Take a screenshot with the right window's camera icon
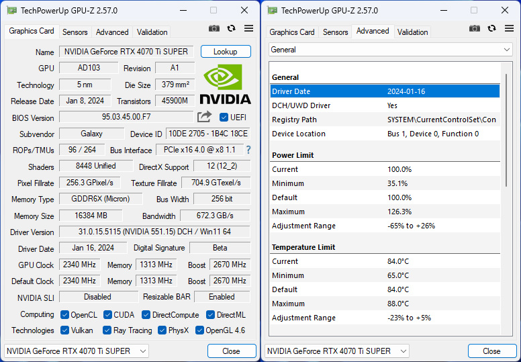The height and width of the screenshot is (362, 521). pos(475,29)
